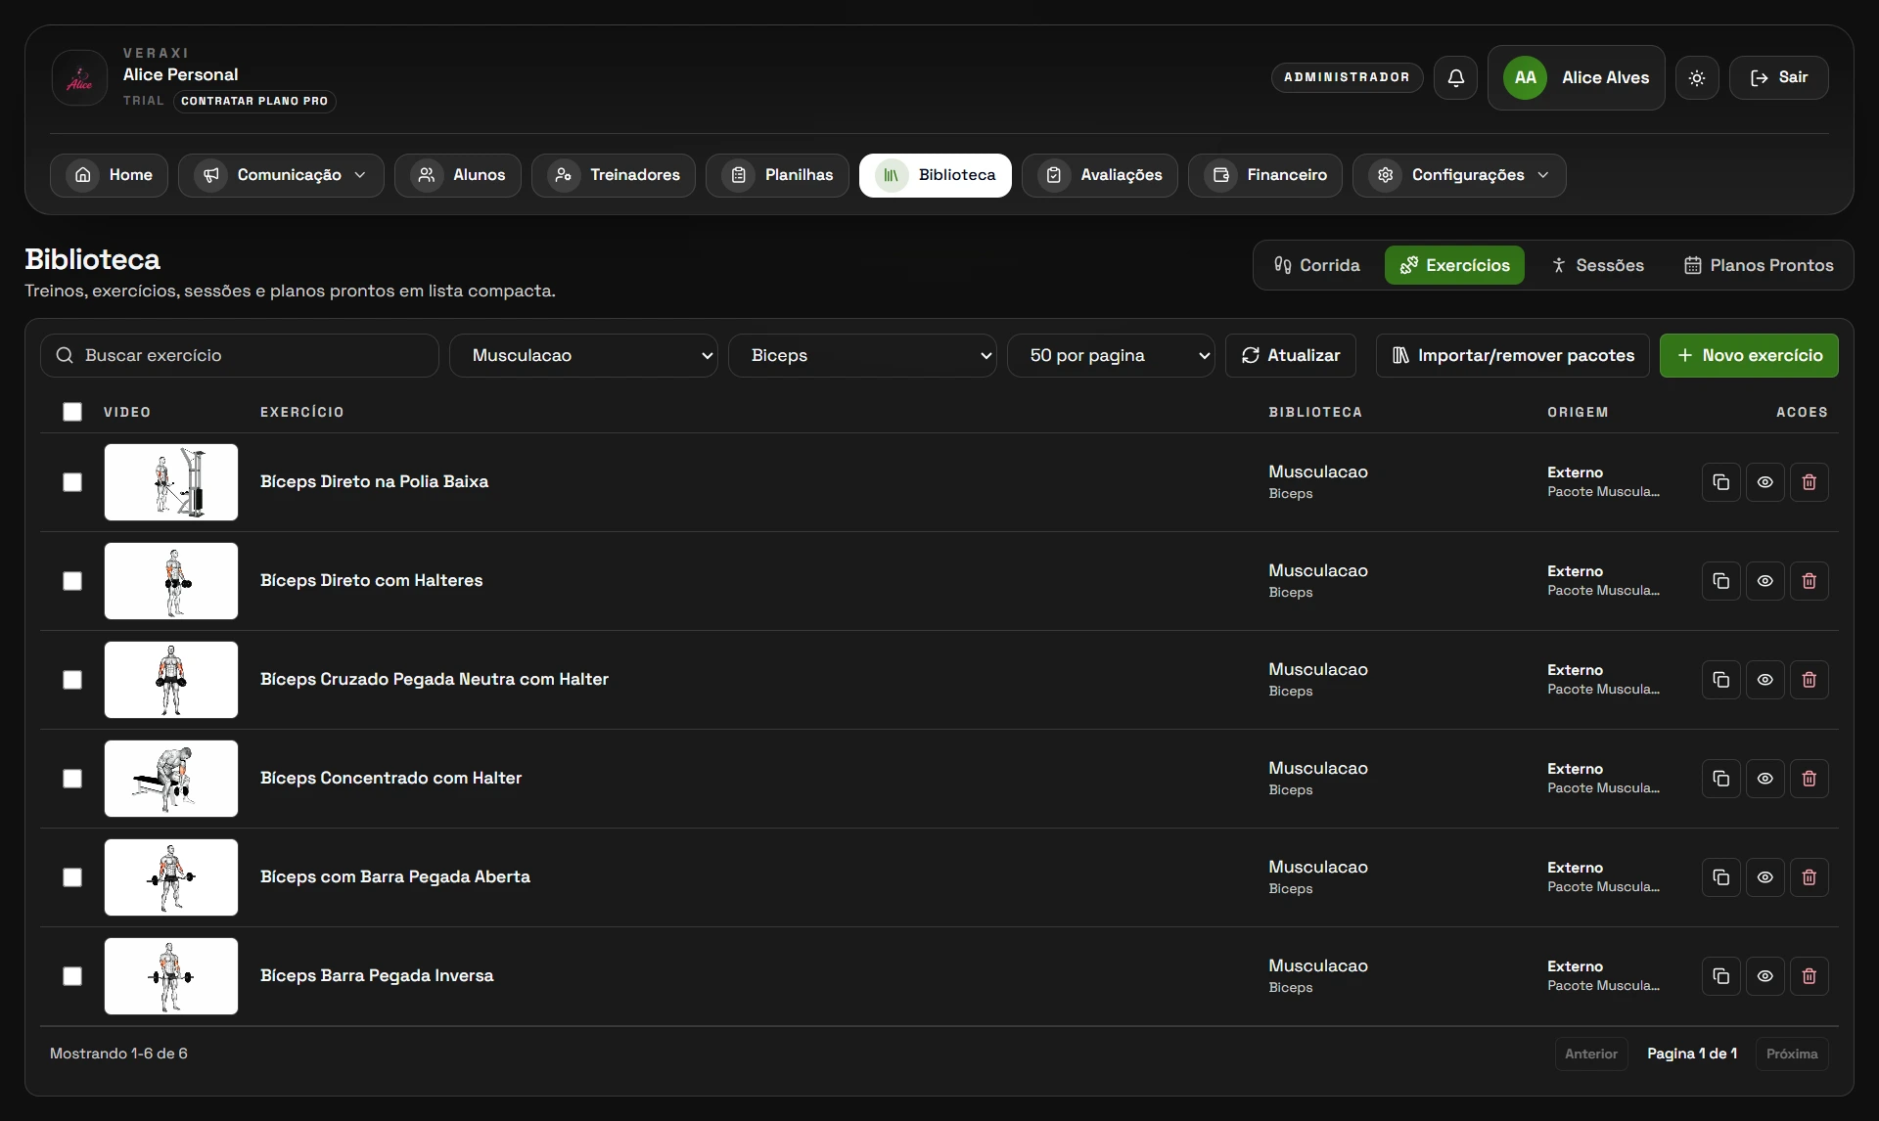Open the Biceps muscle group dropdown
Screen dimensions: 1879x1121
[x=862, y=355]
